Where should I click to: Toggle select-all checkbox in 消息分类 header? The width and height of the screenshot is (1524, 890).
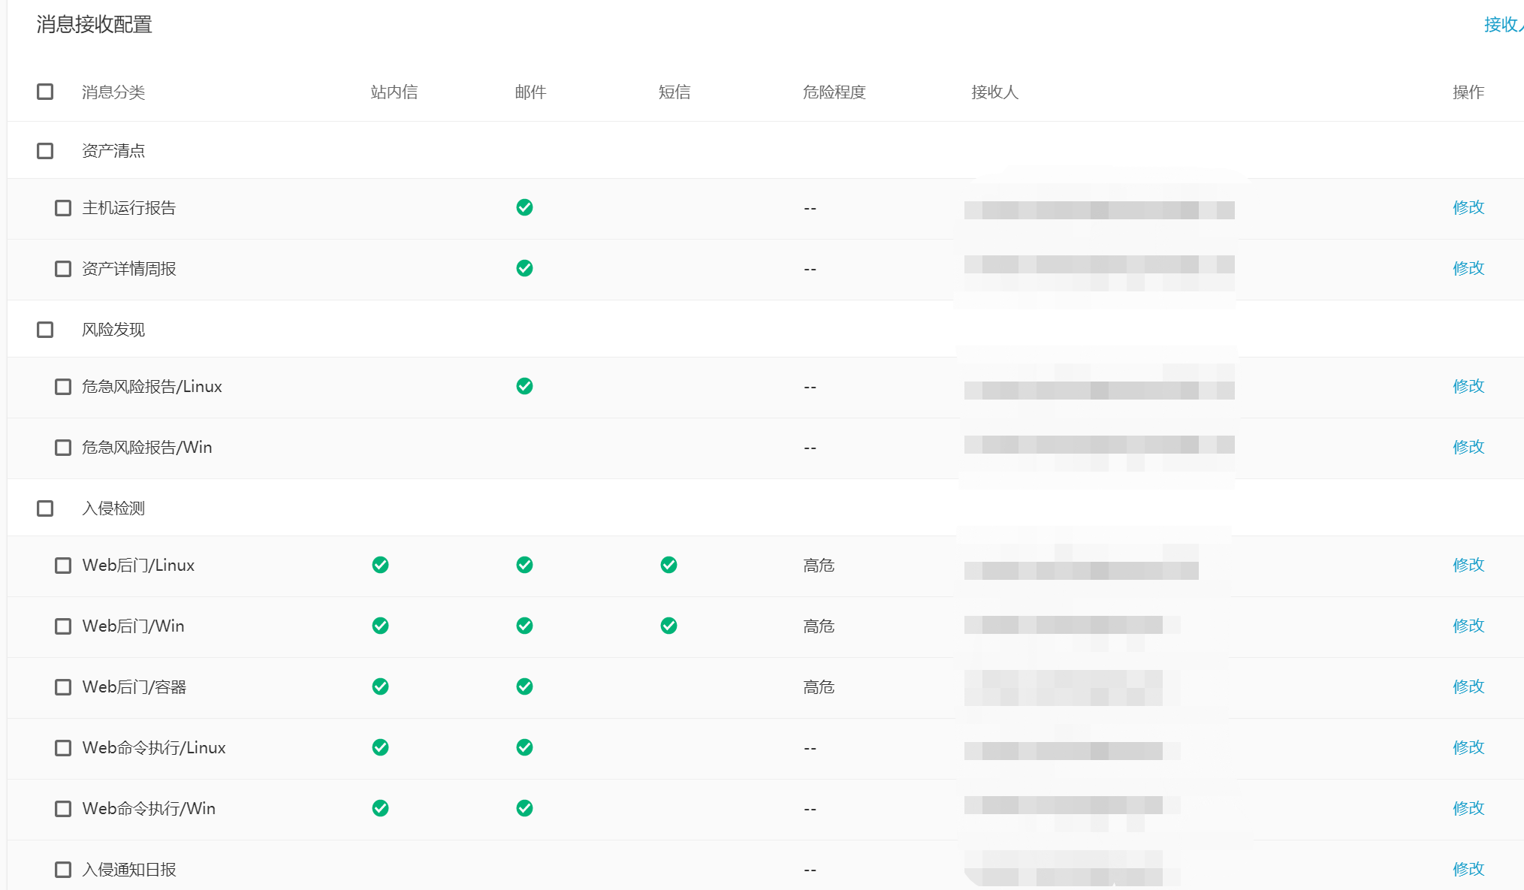45,92
